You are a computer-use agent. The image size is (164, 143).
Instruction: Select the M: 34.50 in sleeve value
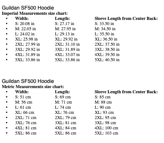coord(105,29)
